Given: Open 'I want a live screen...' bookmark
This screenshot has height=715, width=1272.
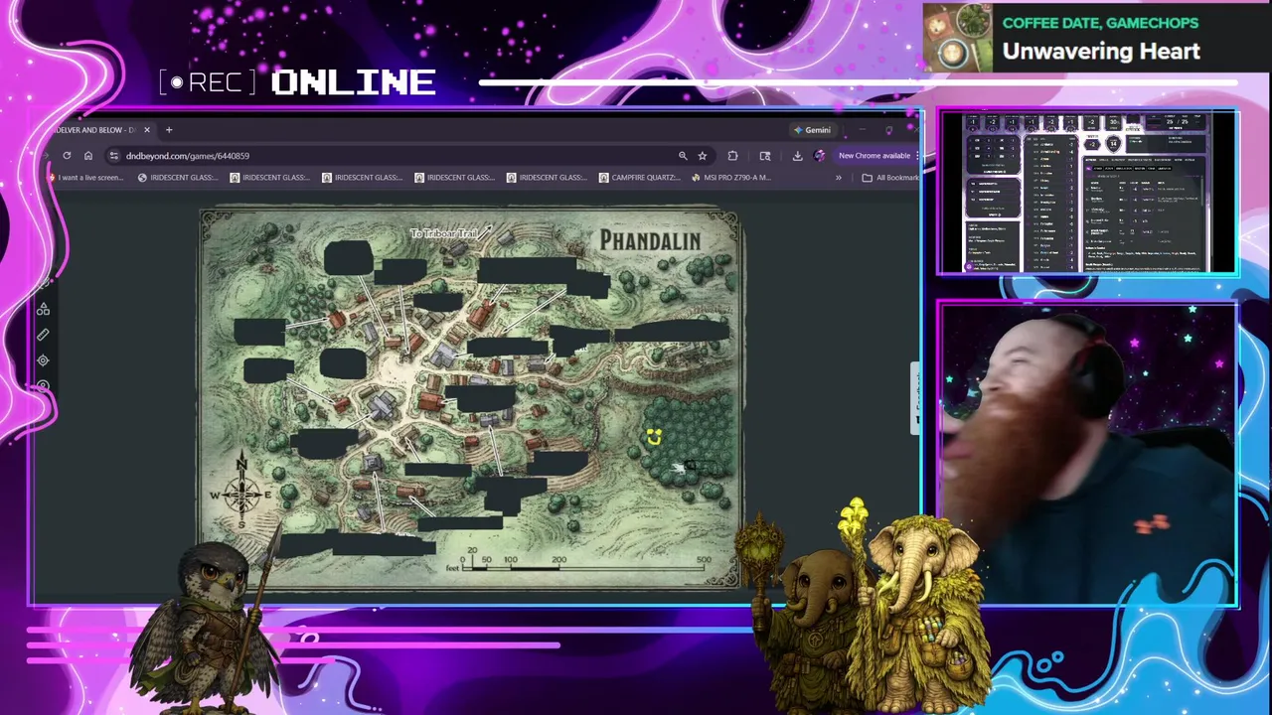Looking at the screenshot, I should tap(86, 178).
